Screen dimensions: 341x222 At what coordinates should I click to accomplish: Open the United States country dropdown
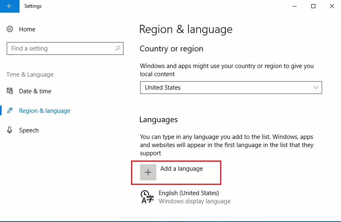231,88
